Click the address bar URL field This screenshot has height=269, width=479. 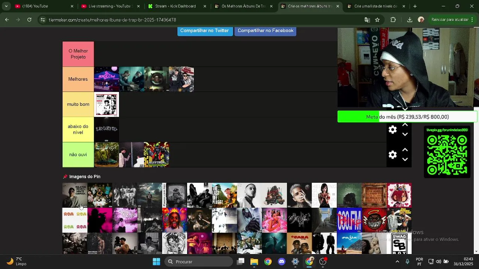202,20
